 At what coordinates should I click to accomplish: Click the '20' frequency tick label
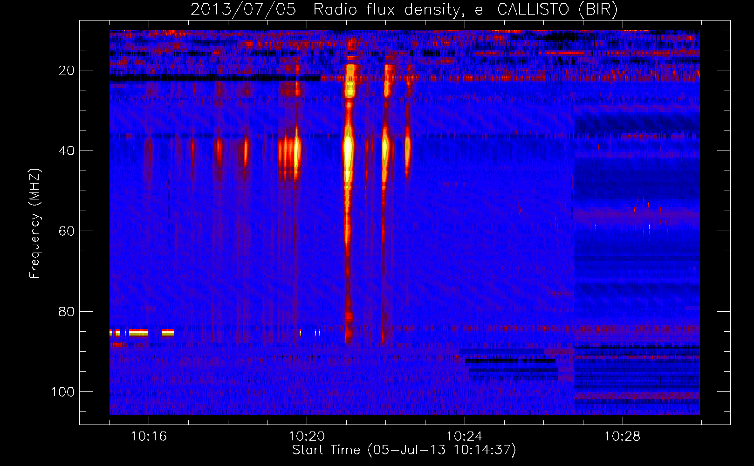(67, 70)
